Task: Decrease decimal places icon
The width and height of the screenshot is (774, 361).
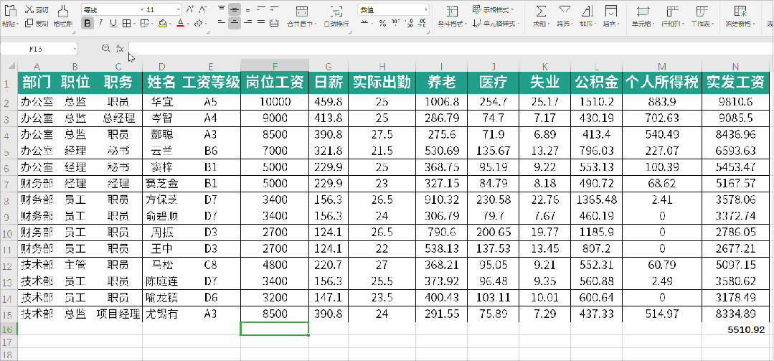Action: (x=422, y=23)
